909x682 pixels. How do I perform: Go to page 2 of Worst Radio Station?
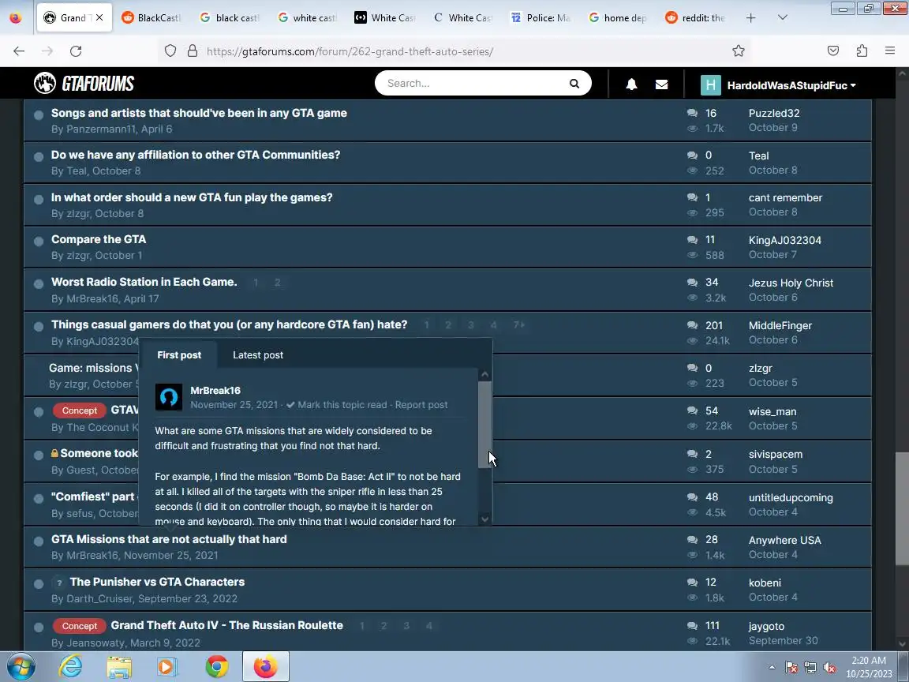[277, 283]
